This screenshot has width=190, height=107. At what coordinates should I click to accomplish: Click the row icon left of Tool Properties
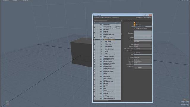(102, 46)
